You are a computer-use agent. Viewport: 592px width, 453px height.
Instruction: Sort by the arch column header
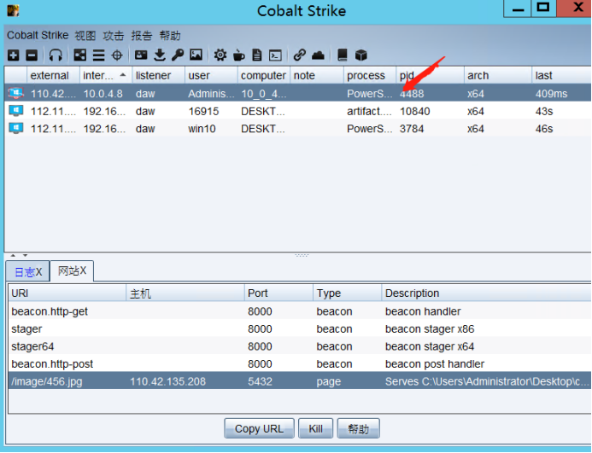coord(498,75)
